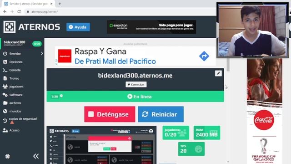Click the Jugadores people icon

point(5,87)
